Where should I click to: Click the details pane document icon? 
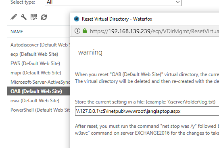pos(33,17)
